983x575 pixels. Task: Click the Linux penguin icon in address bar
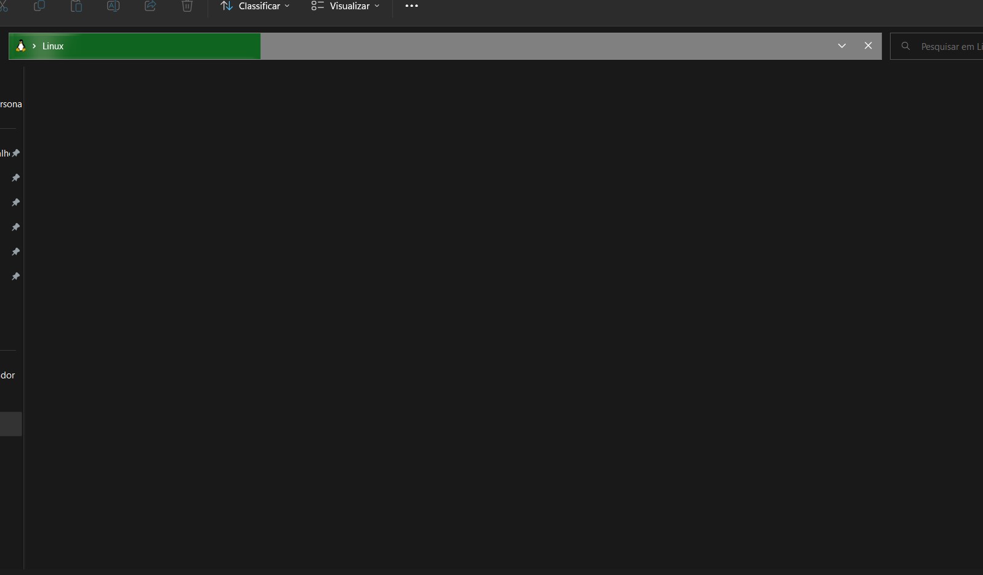click(20, 46)
